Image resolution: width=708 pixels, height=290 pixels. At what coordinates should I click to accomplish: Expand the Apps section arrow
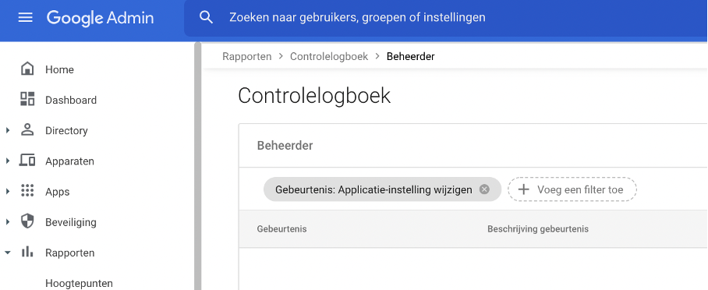pos(7,192)
